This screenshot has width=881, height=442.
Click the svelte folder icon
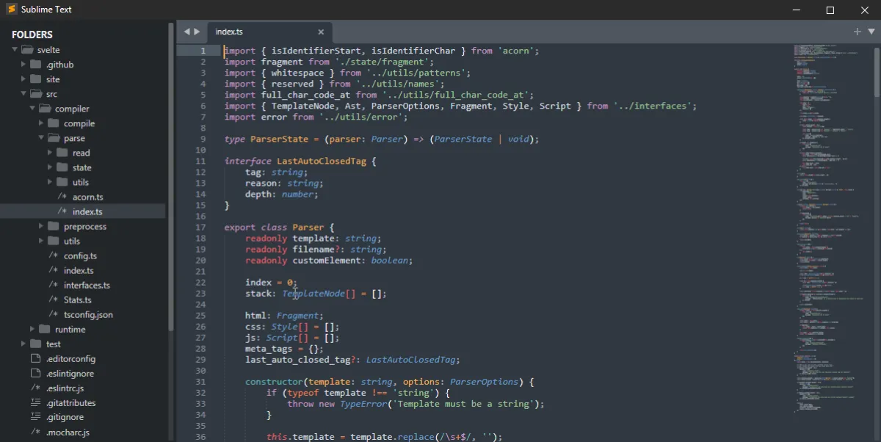point(27,50)
